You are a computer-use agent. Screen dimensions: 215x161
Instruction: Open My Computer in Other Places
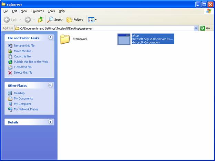click(x=22, y=104)
